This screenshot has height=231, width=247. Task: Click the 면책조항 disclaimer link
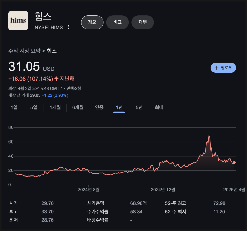74,89
